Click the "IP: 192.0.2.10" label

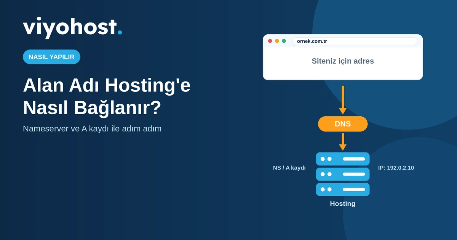[396, 168]
